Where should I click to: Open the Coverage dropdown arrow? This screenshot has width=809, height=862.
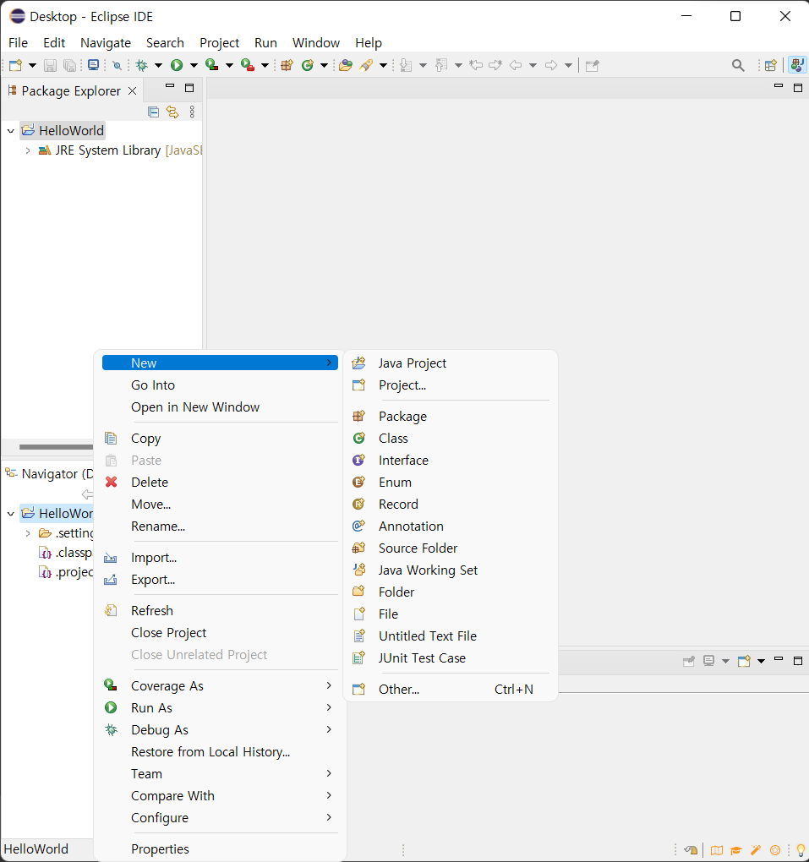(229, 65)
